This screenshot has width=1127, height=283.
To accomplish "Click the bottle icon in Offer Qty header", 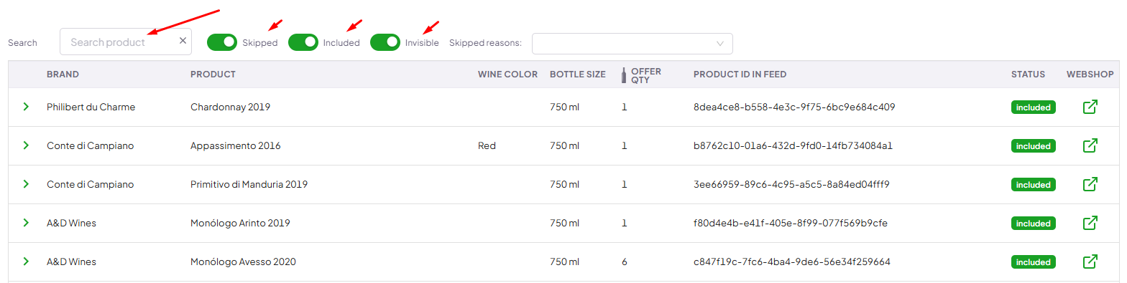I will coord(624,75).
